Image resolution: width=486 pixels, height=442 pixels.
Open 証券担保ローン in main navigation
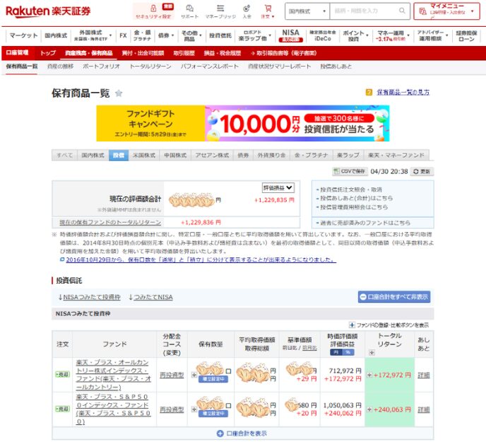466,35
